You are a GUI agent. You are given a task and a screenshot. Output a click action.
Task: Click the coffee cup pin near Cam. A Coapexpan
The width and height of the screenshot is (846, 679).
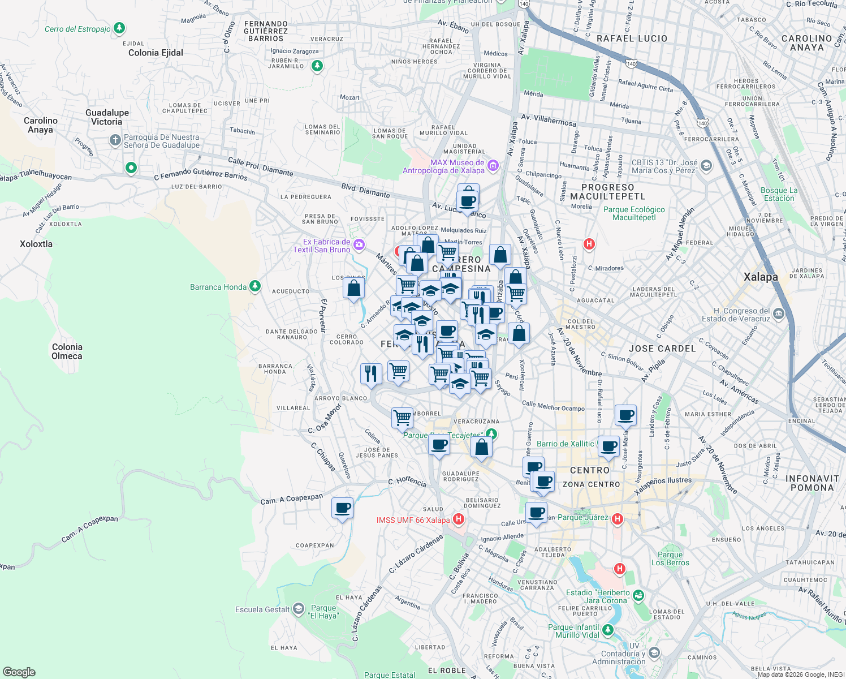(x=342, y=508)
